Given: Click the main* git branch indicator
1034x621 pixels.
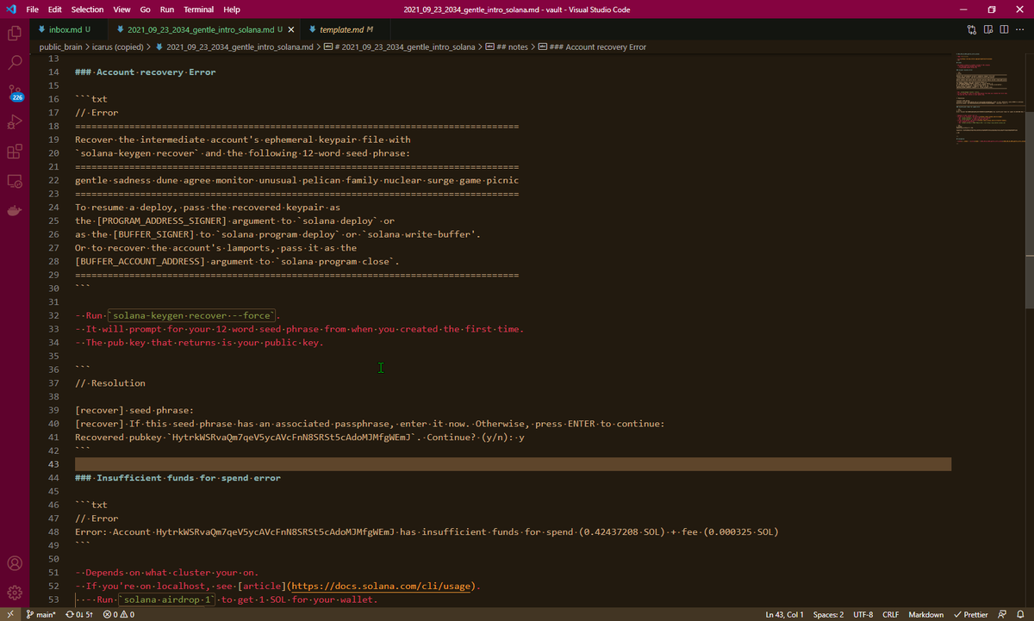Looking at the screenshot, I should pyautogui.click(x=40, y=615).
